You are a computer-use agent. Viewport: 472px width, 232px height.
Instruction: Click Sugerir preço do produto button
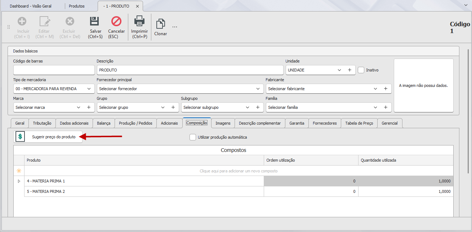48,137
